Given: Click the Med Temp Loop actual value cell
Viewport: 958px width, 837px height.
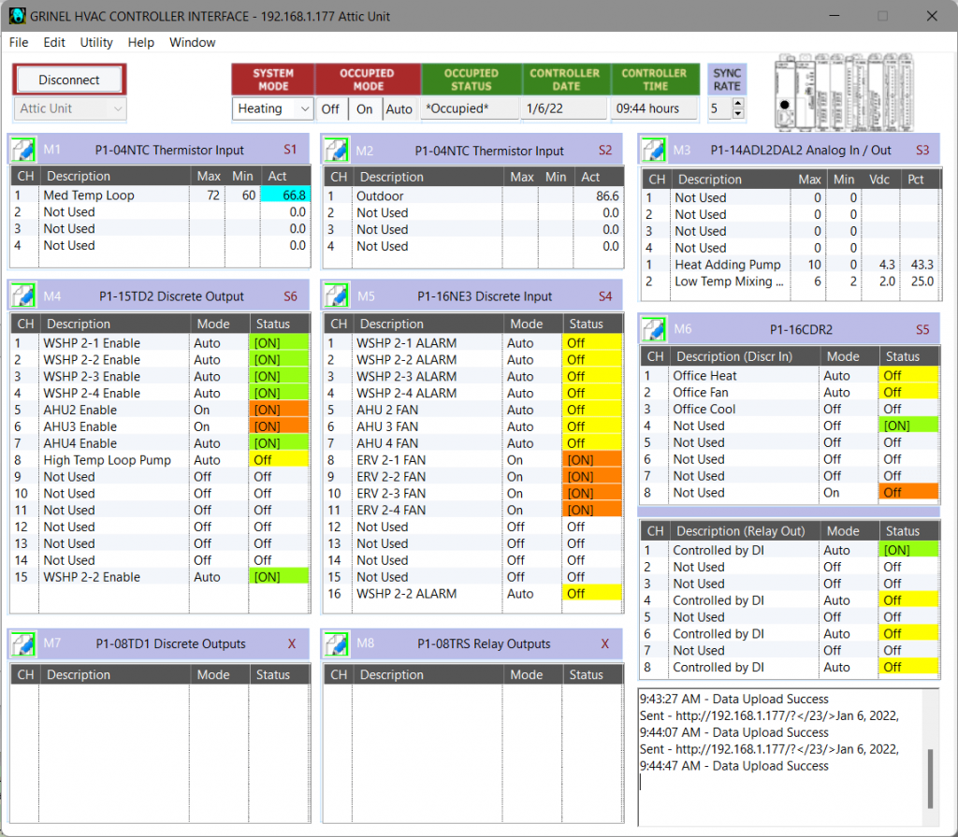Looking at the screenshot, I should 284,195.
